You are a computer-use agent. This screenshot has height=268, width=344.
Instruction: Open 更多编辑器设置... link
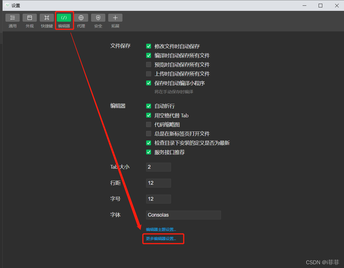point(161,239)
